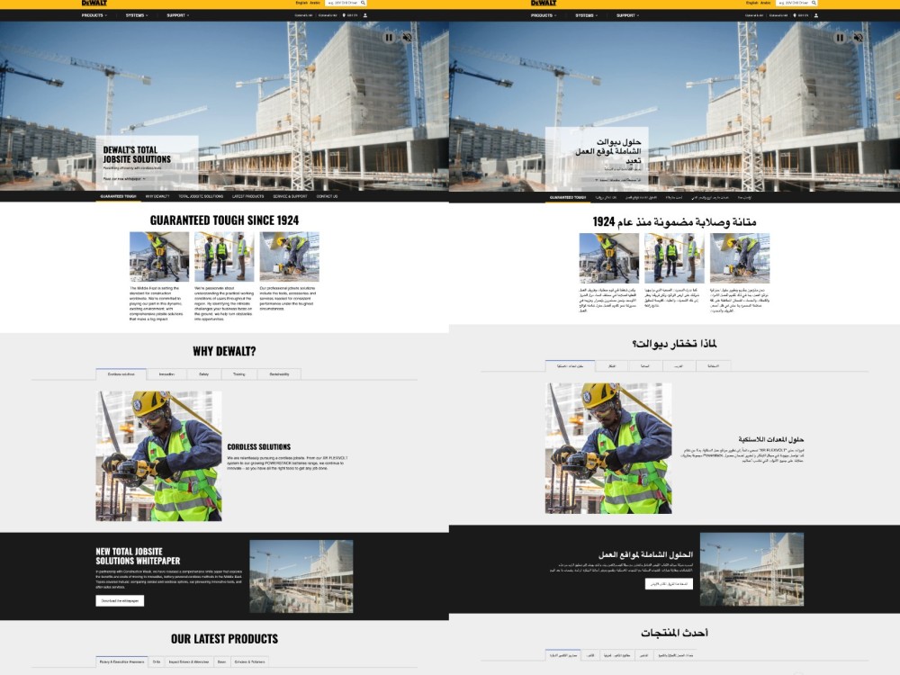Select the Rotary & Demolition Hammers tab
Image resolution: width=900 pixels, height=675 pixels.
pyautogui.click(x=121, y=661)
